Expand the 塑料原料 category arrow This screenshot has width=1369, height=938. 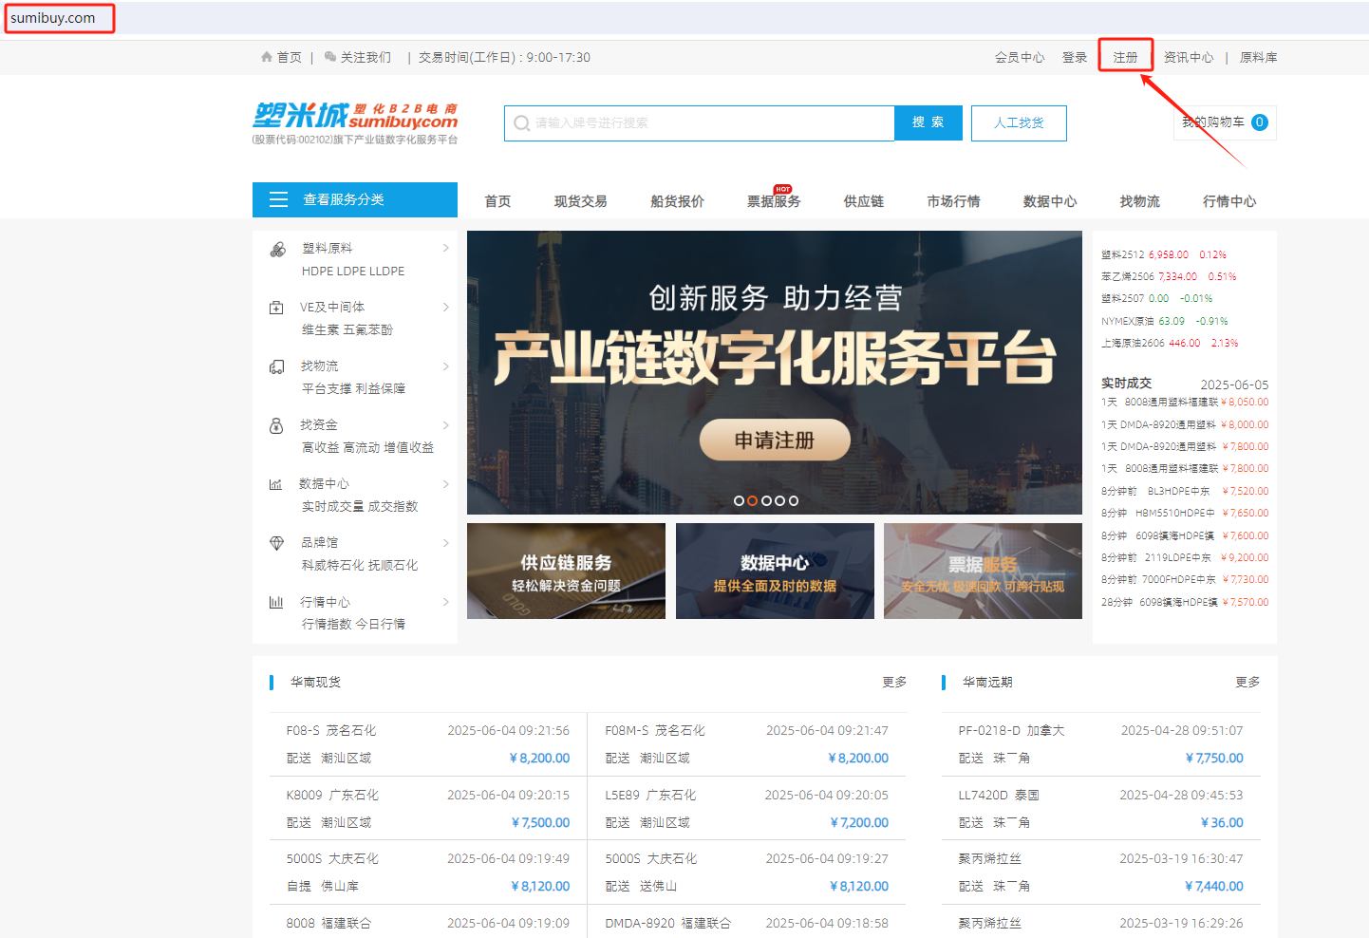pyautogui.click(x=445, y=248)
